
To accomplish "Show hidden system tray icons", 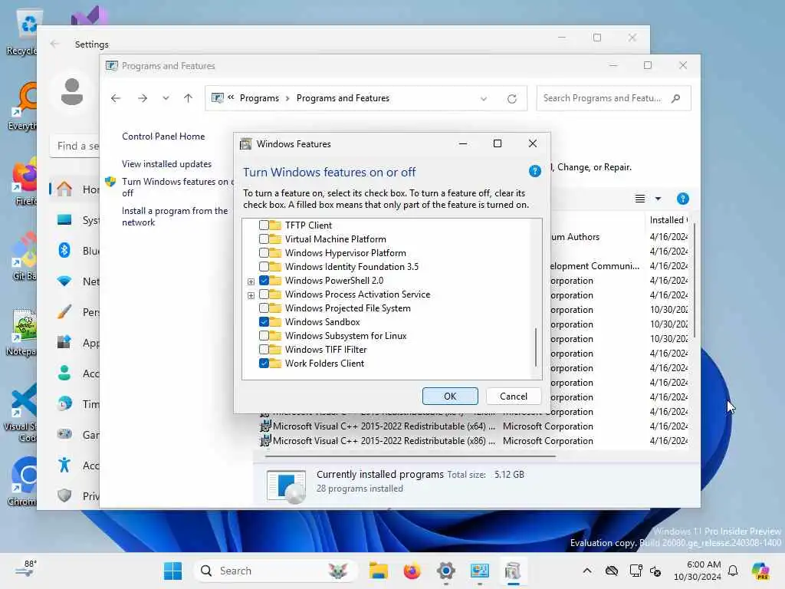I will [587, 571].
